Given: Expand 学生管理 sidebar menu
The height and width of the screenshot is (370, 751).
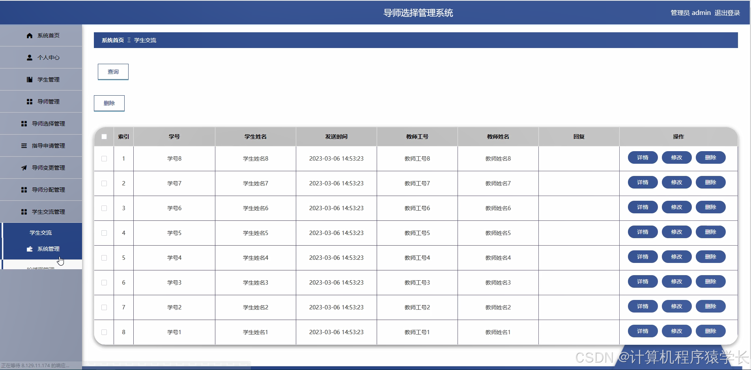Looking at the screenshot, I should pos(41,80).
